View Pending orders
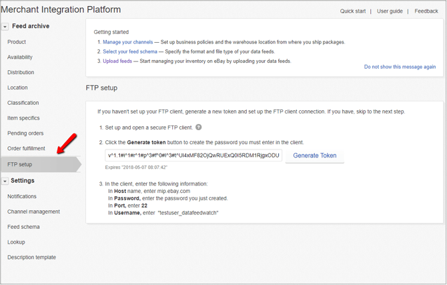The image size is (447, 285). click(25, 133)
